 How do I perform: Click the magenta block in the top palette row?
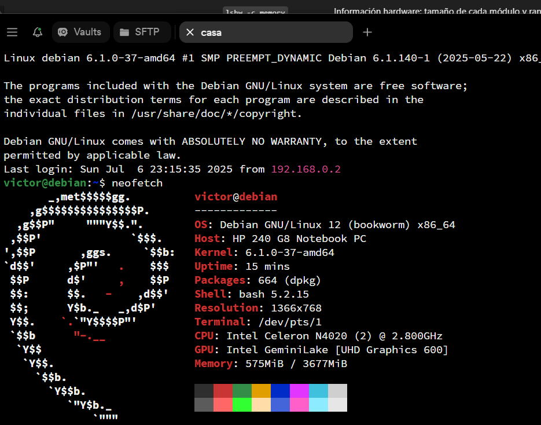pos(299,391)
